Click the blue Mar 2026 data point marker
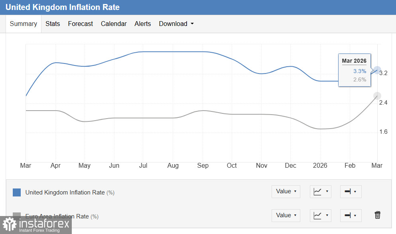 point(377,70)
